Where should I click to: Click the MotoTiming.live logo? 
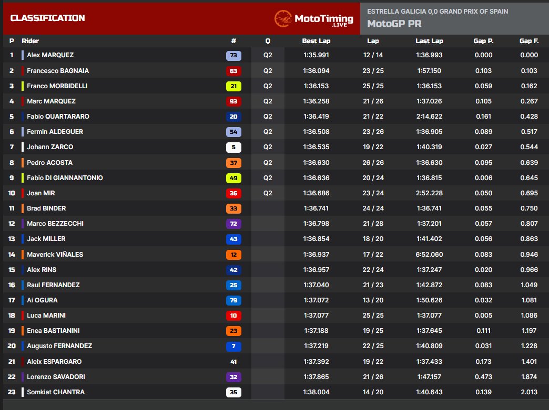point(314,19)
